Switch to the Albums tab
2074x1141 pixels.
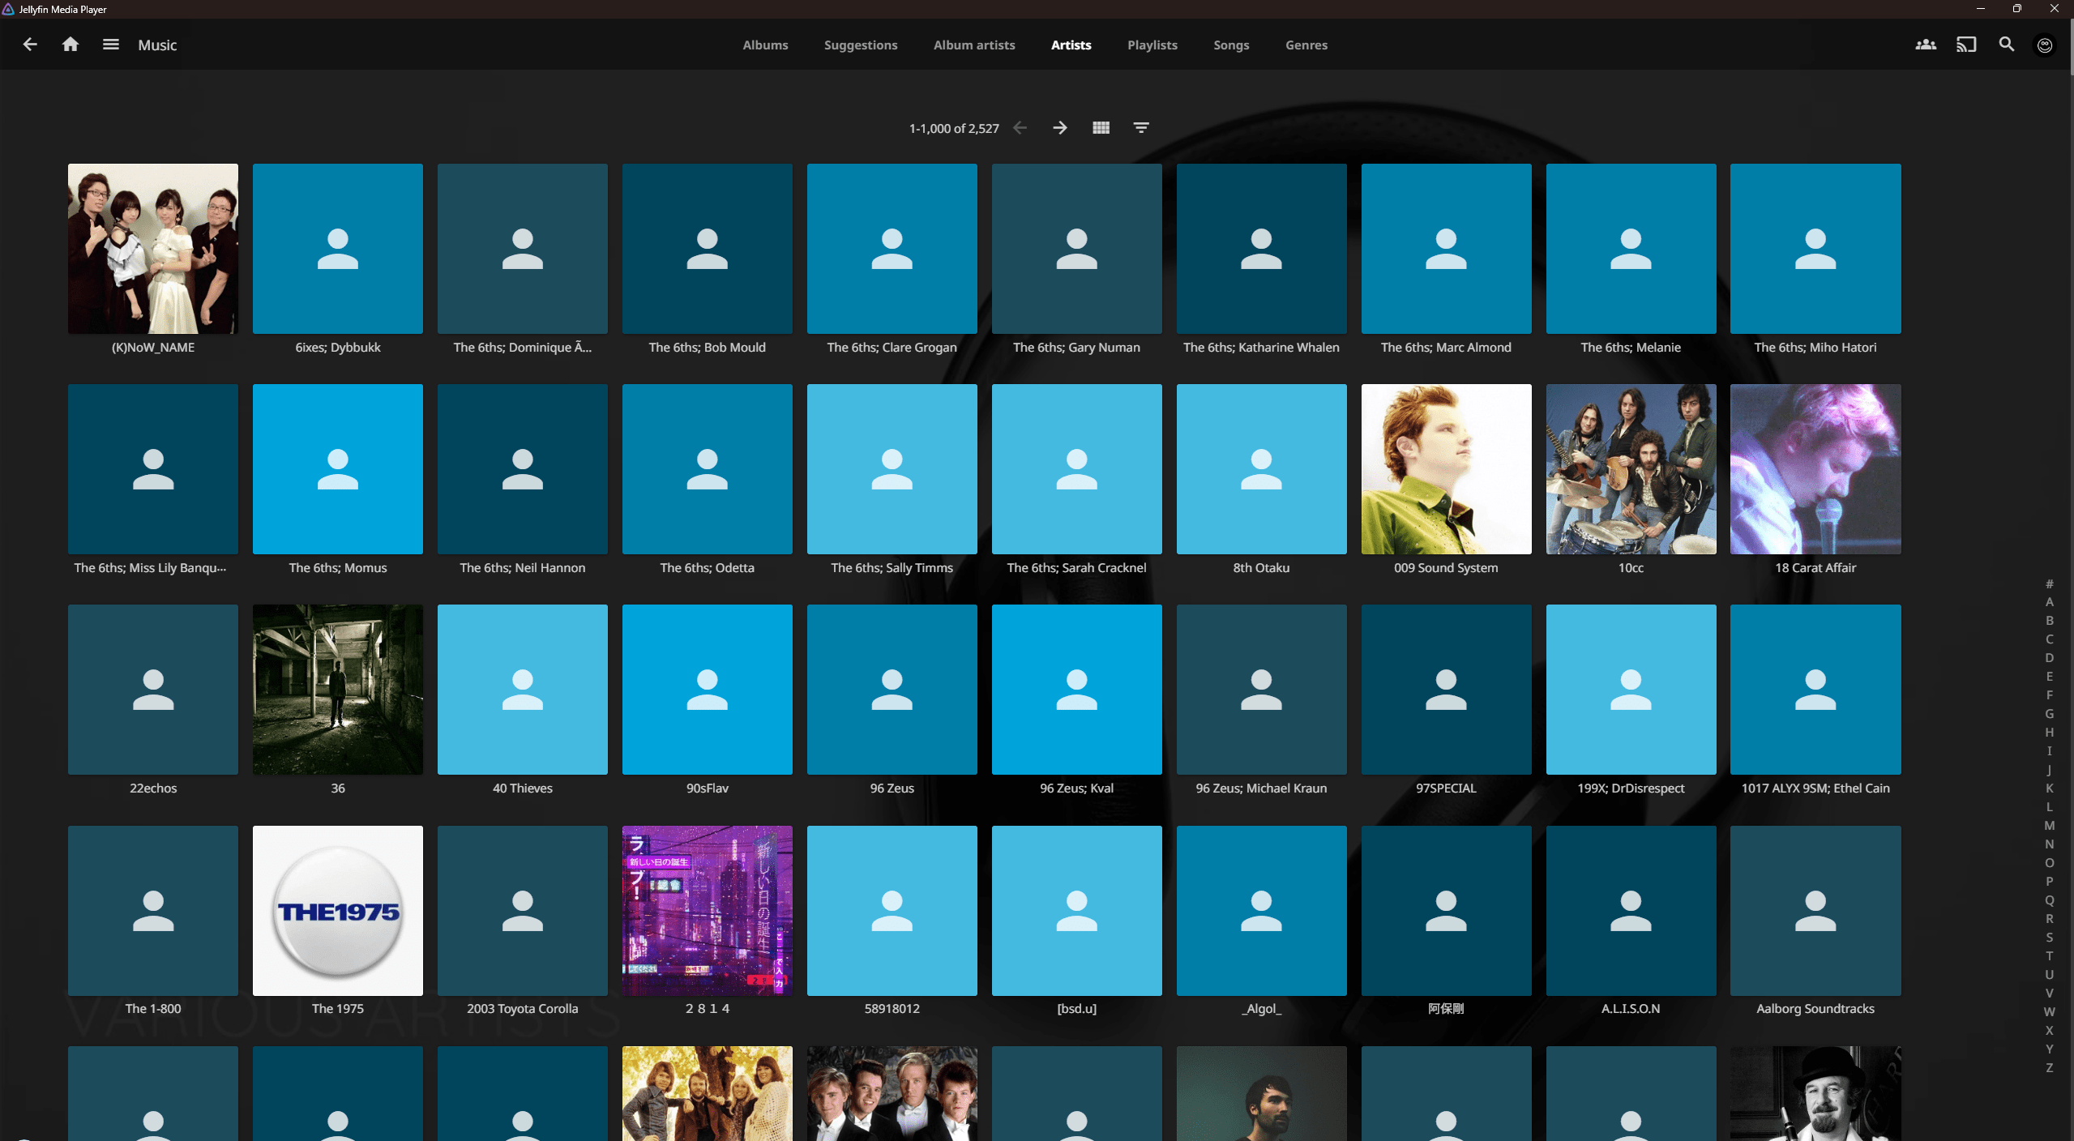[x=765, y=45]
